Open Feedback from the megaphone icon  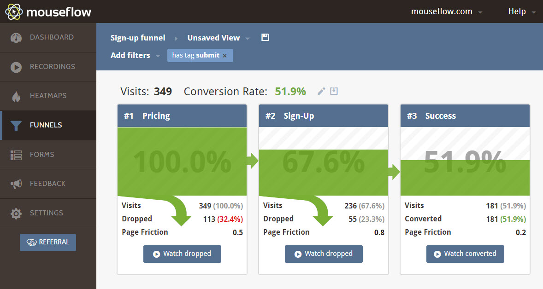pyautogui.click(x=16, y=184)
